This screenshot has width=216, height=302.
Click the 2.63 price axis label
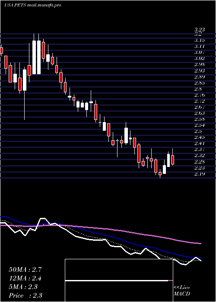pos(200,113)
